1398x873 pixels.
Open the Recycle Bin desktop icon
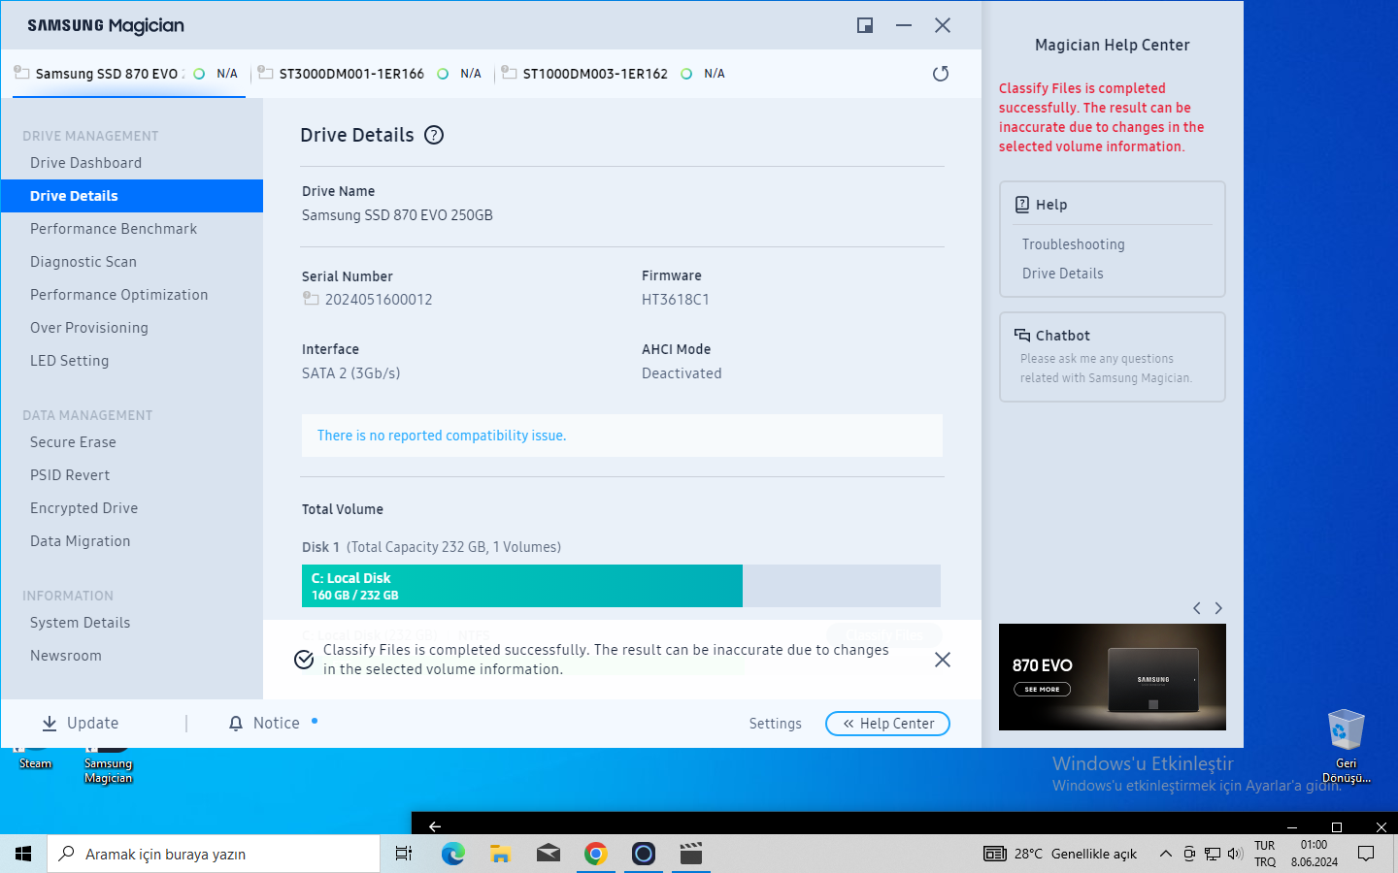point(1347,745)
